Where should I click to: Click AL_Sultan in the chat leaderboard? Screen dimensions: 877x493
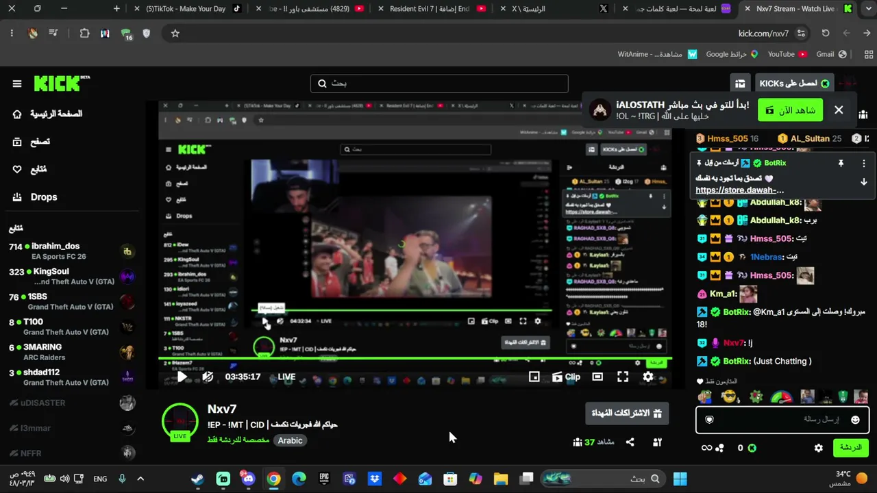point(810,138)
